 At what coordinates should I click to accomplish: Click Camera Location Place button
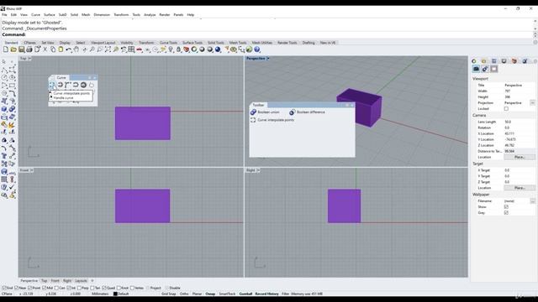tap(520, 157)
